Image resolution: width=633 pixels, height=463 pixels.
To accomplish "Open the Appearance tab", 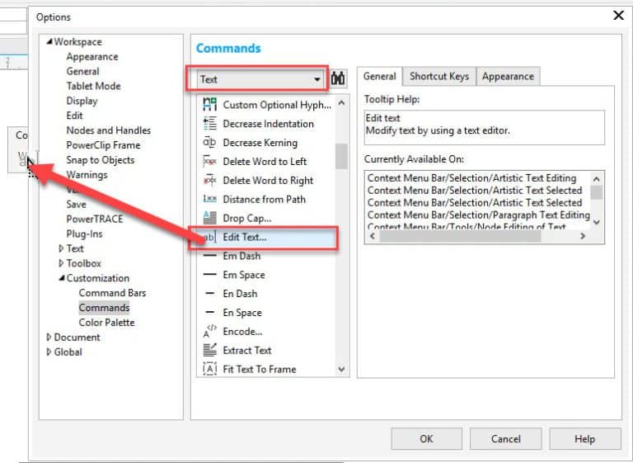I will coord(508,76).
